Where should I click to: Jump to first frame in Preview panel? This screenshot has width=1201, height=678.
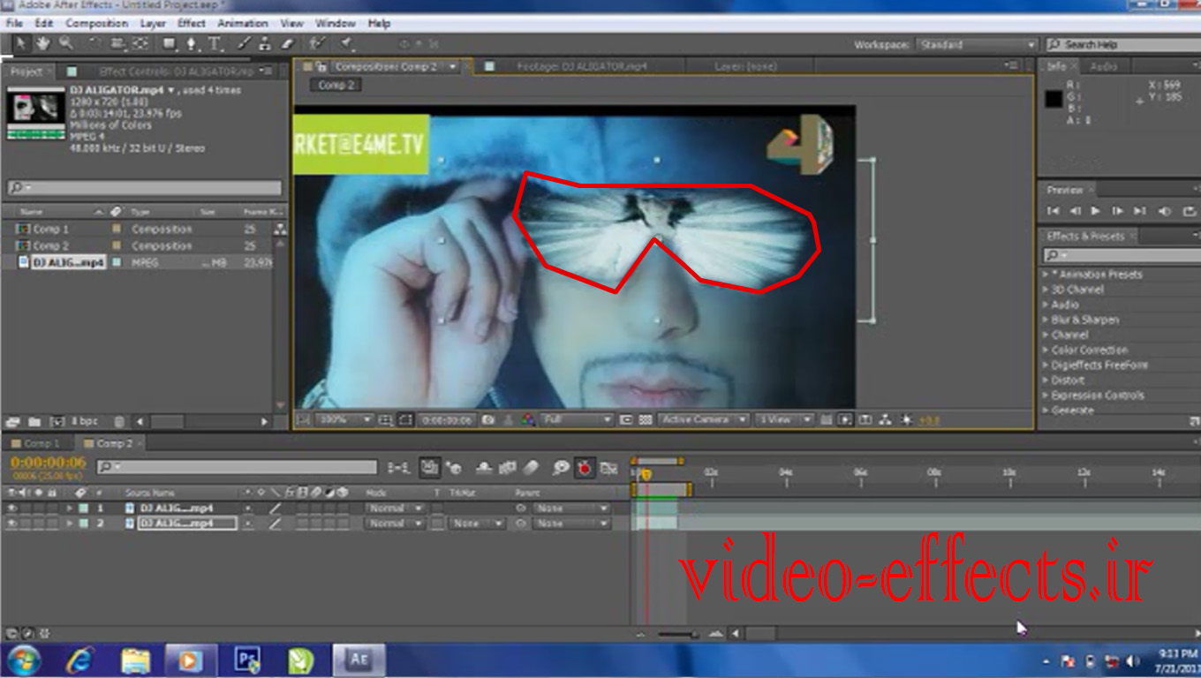coord(1053,211)
